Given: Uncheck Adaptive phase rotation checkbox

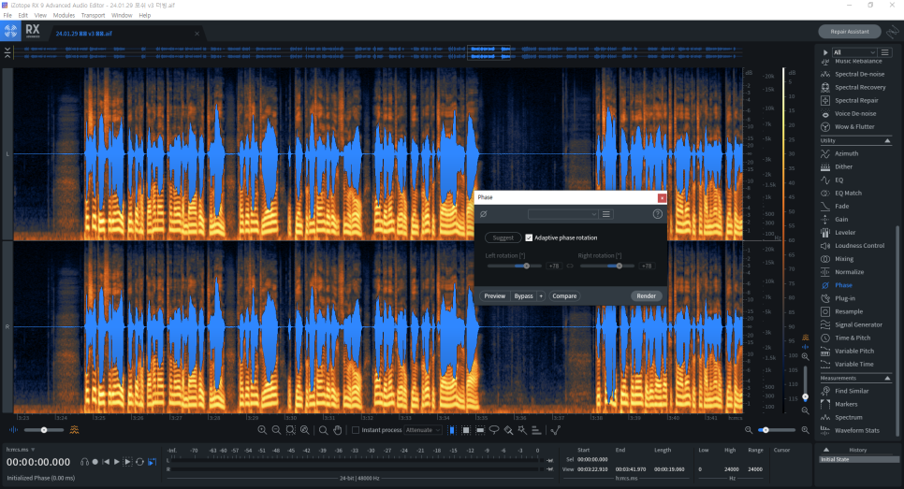Looking at the screenshot, I should click(x=530, y=237).
